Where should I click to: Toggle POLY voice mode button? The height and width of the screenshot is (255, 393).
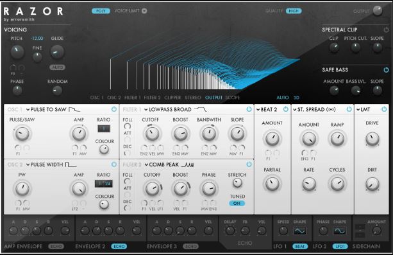pyautogui.click(x=101, y=11)
